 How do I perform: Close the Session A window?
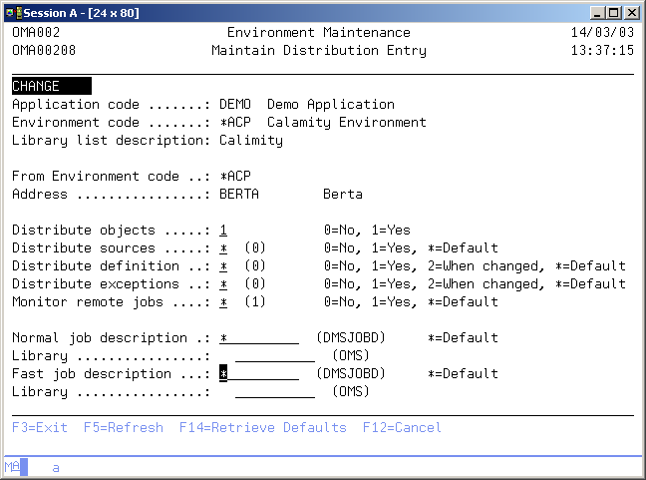pyautogui.click(x=632, y=12)
